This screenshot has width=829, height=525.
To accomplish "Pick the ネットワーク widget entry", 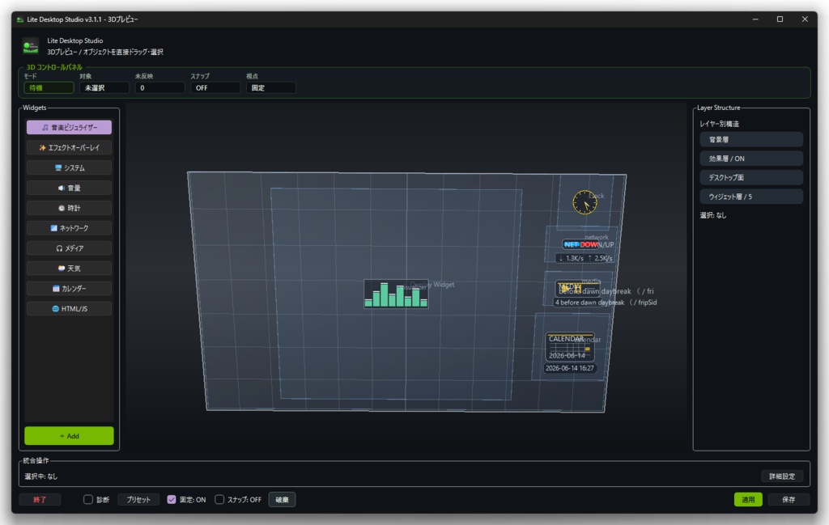I will tap(70, 227).
